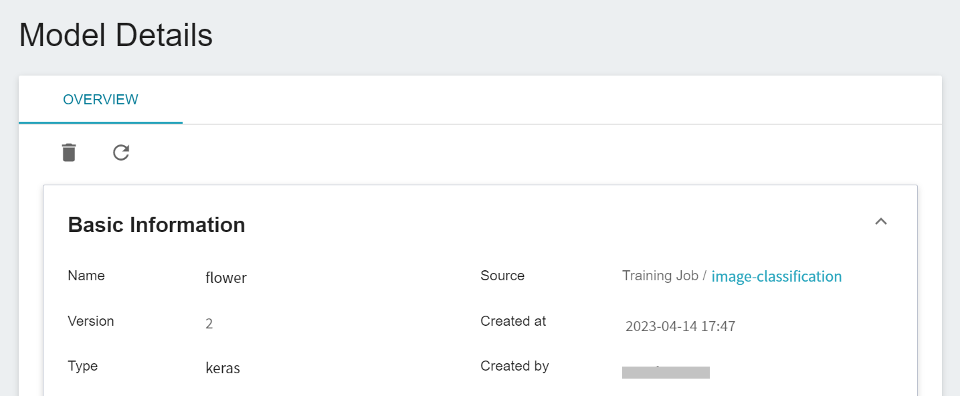Click the Model Details page heading

tap(116, 35)
